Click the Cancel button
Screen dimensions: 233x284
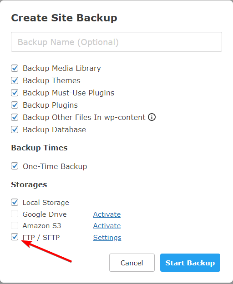tap(132, 263)
